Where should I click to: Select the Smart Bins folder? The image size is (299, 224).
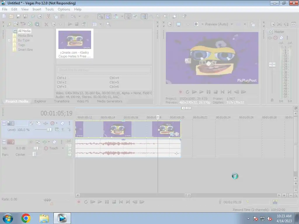pos(25,50)
